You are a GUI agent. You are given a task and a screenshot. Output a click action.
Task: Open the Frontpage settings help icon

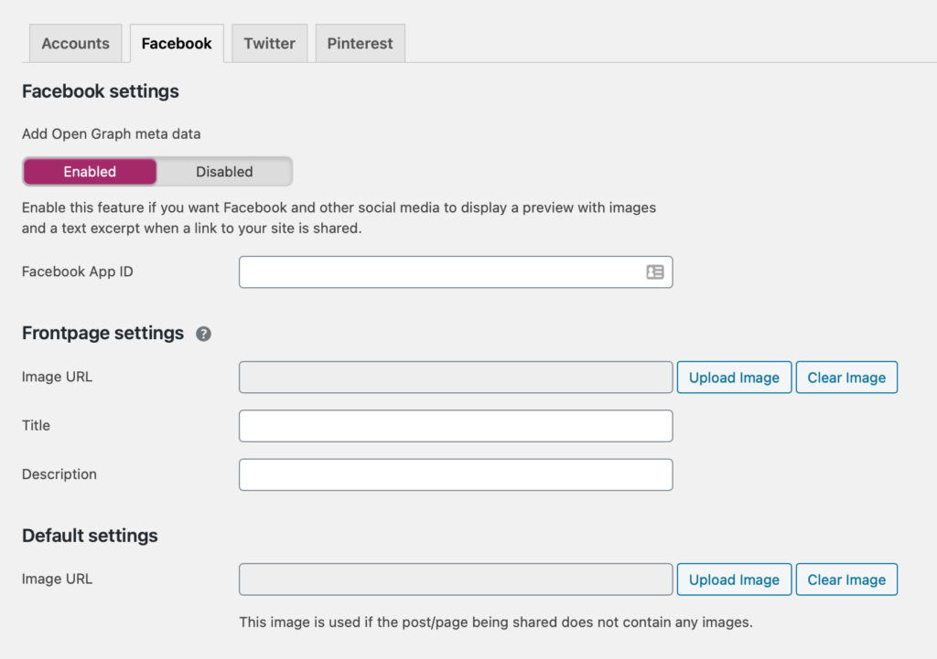[x=203, y=334]
